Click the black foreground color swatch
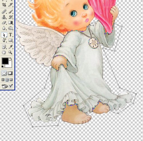This screenshot has height=141, width=143. (5, 61)
